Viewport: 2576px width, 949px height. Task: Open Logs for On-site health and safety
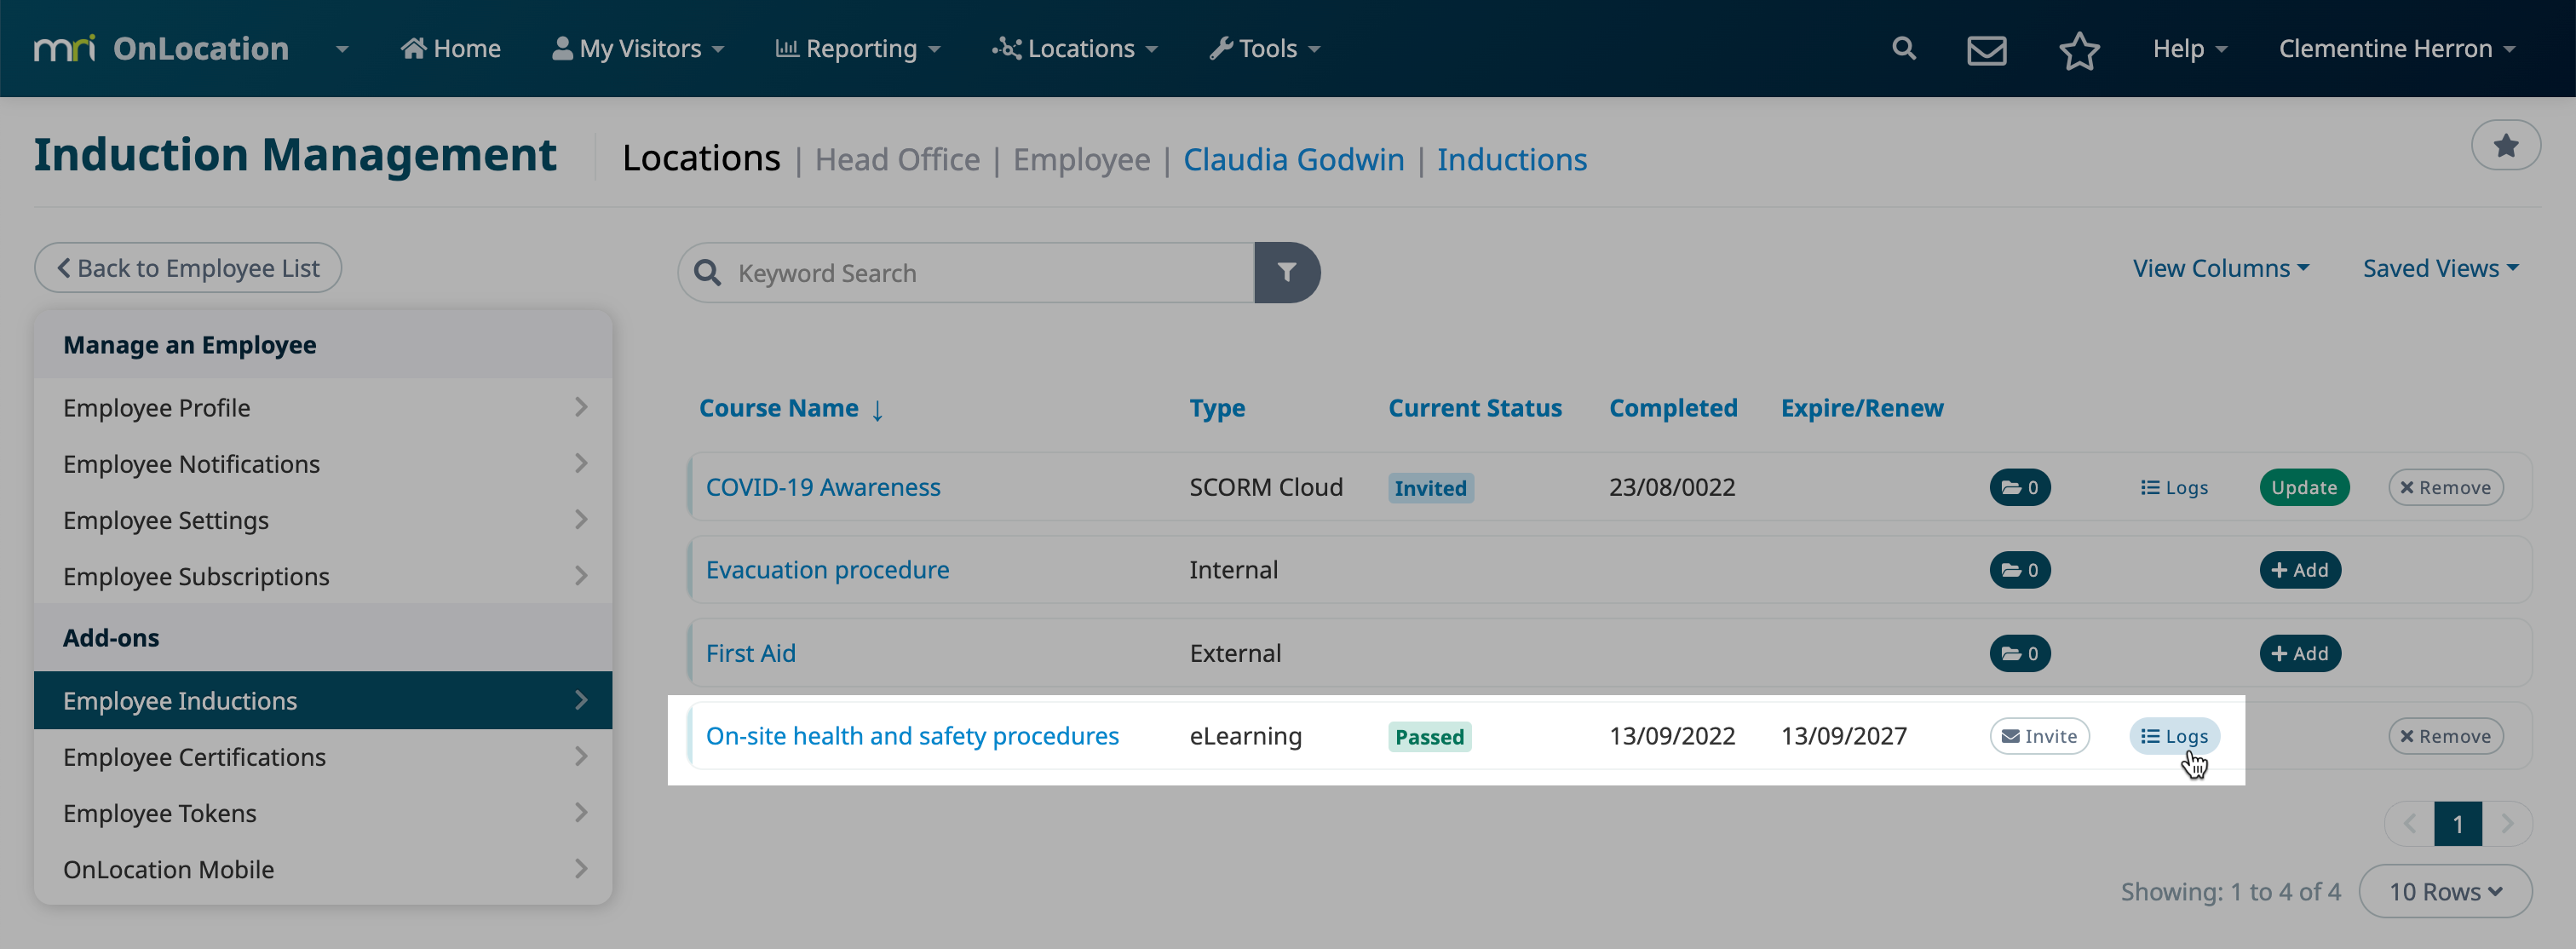(x=2174, y=736)
